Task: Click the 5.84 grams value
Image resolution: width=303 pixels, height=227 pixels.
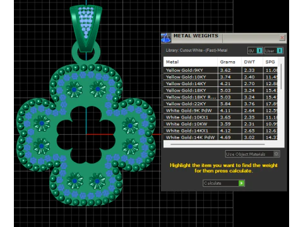Action: (225, 104)
